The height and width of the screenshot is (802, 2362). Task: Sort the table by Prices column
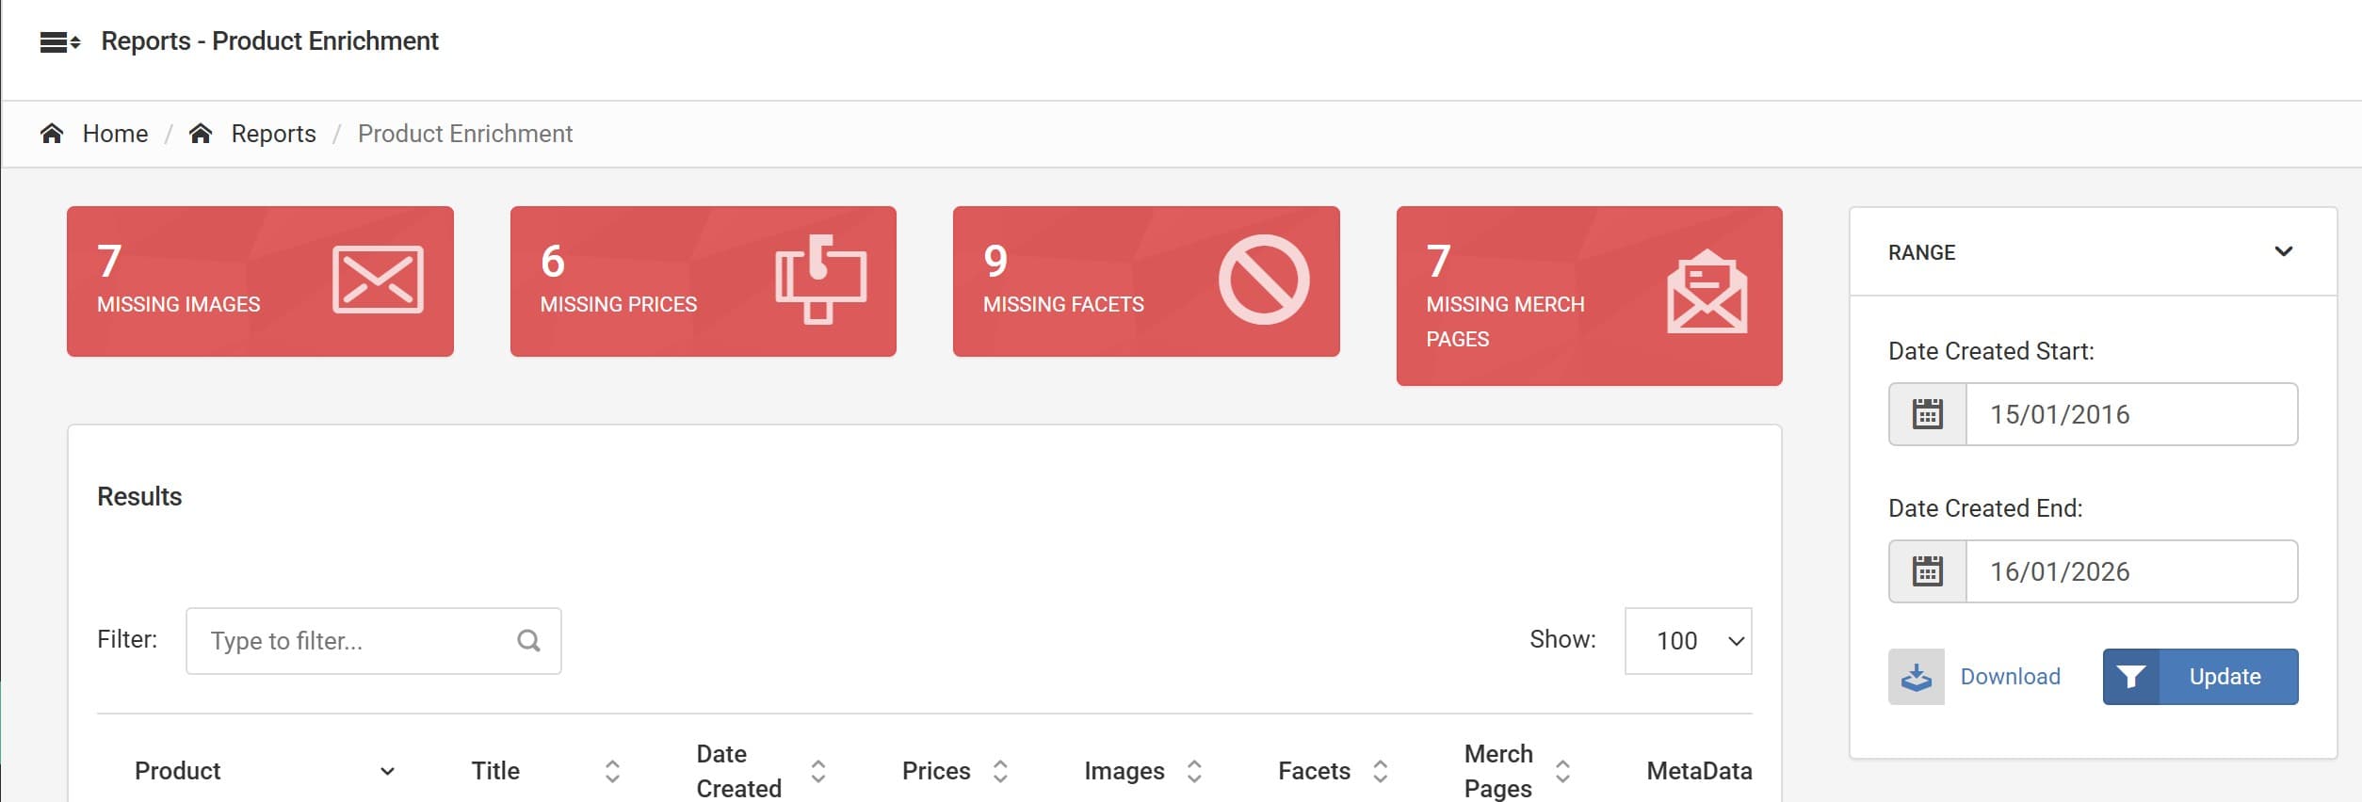pyautogui.click(x=1000, y=771)
